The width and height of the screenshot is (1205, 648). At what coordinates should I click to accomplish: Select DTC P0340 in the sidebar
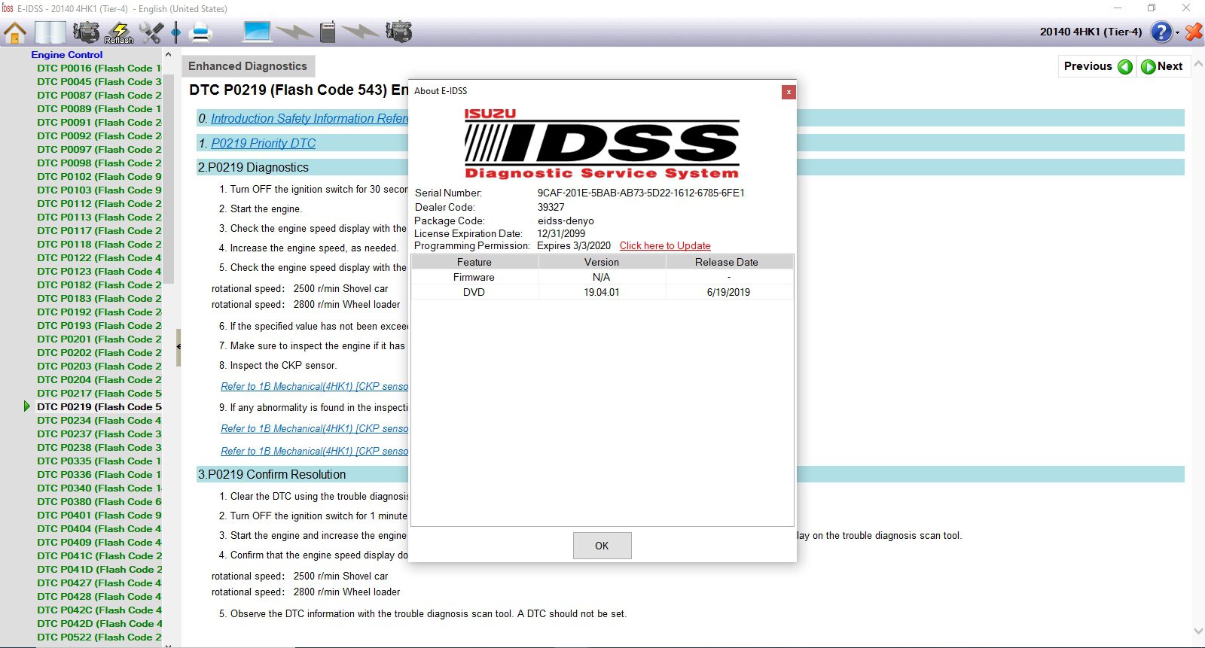(x=99, y=488)
